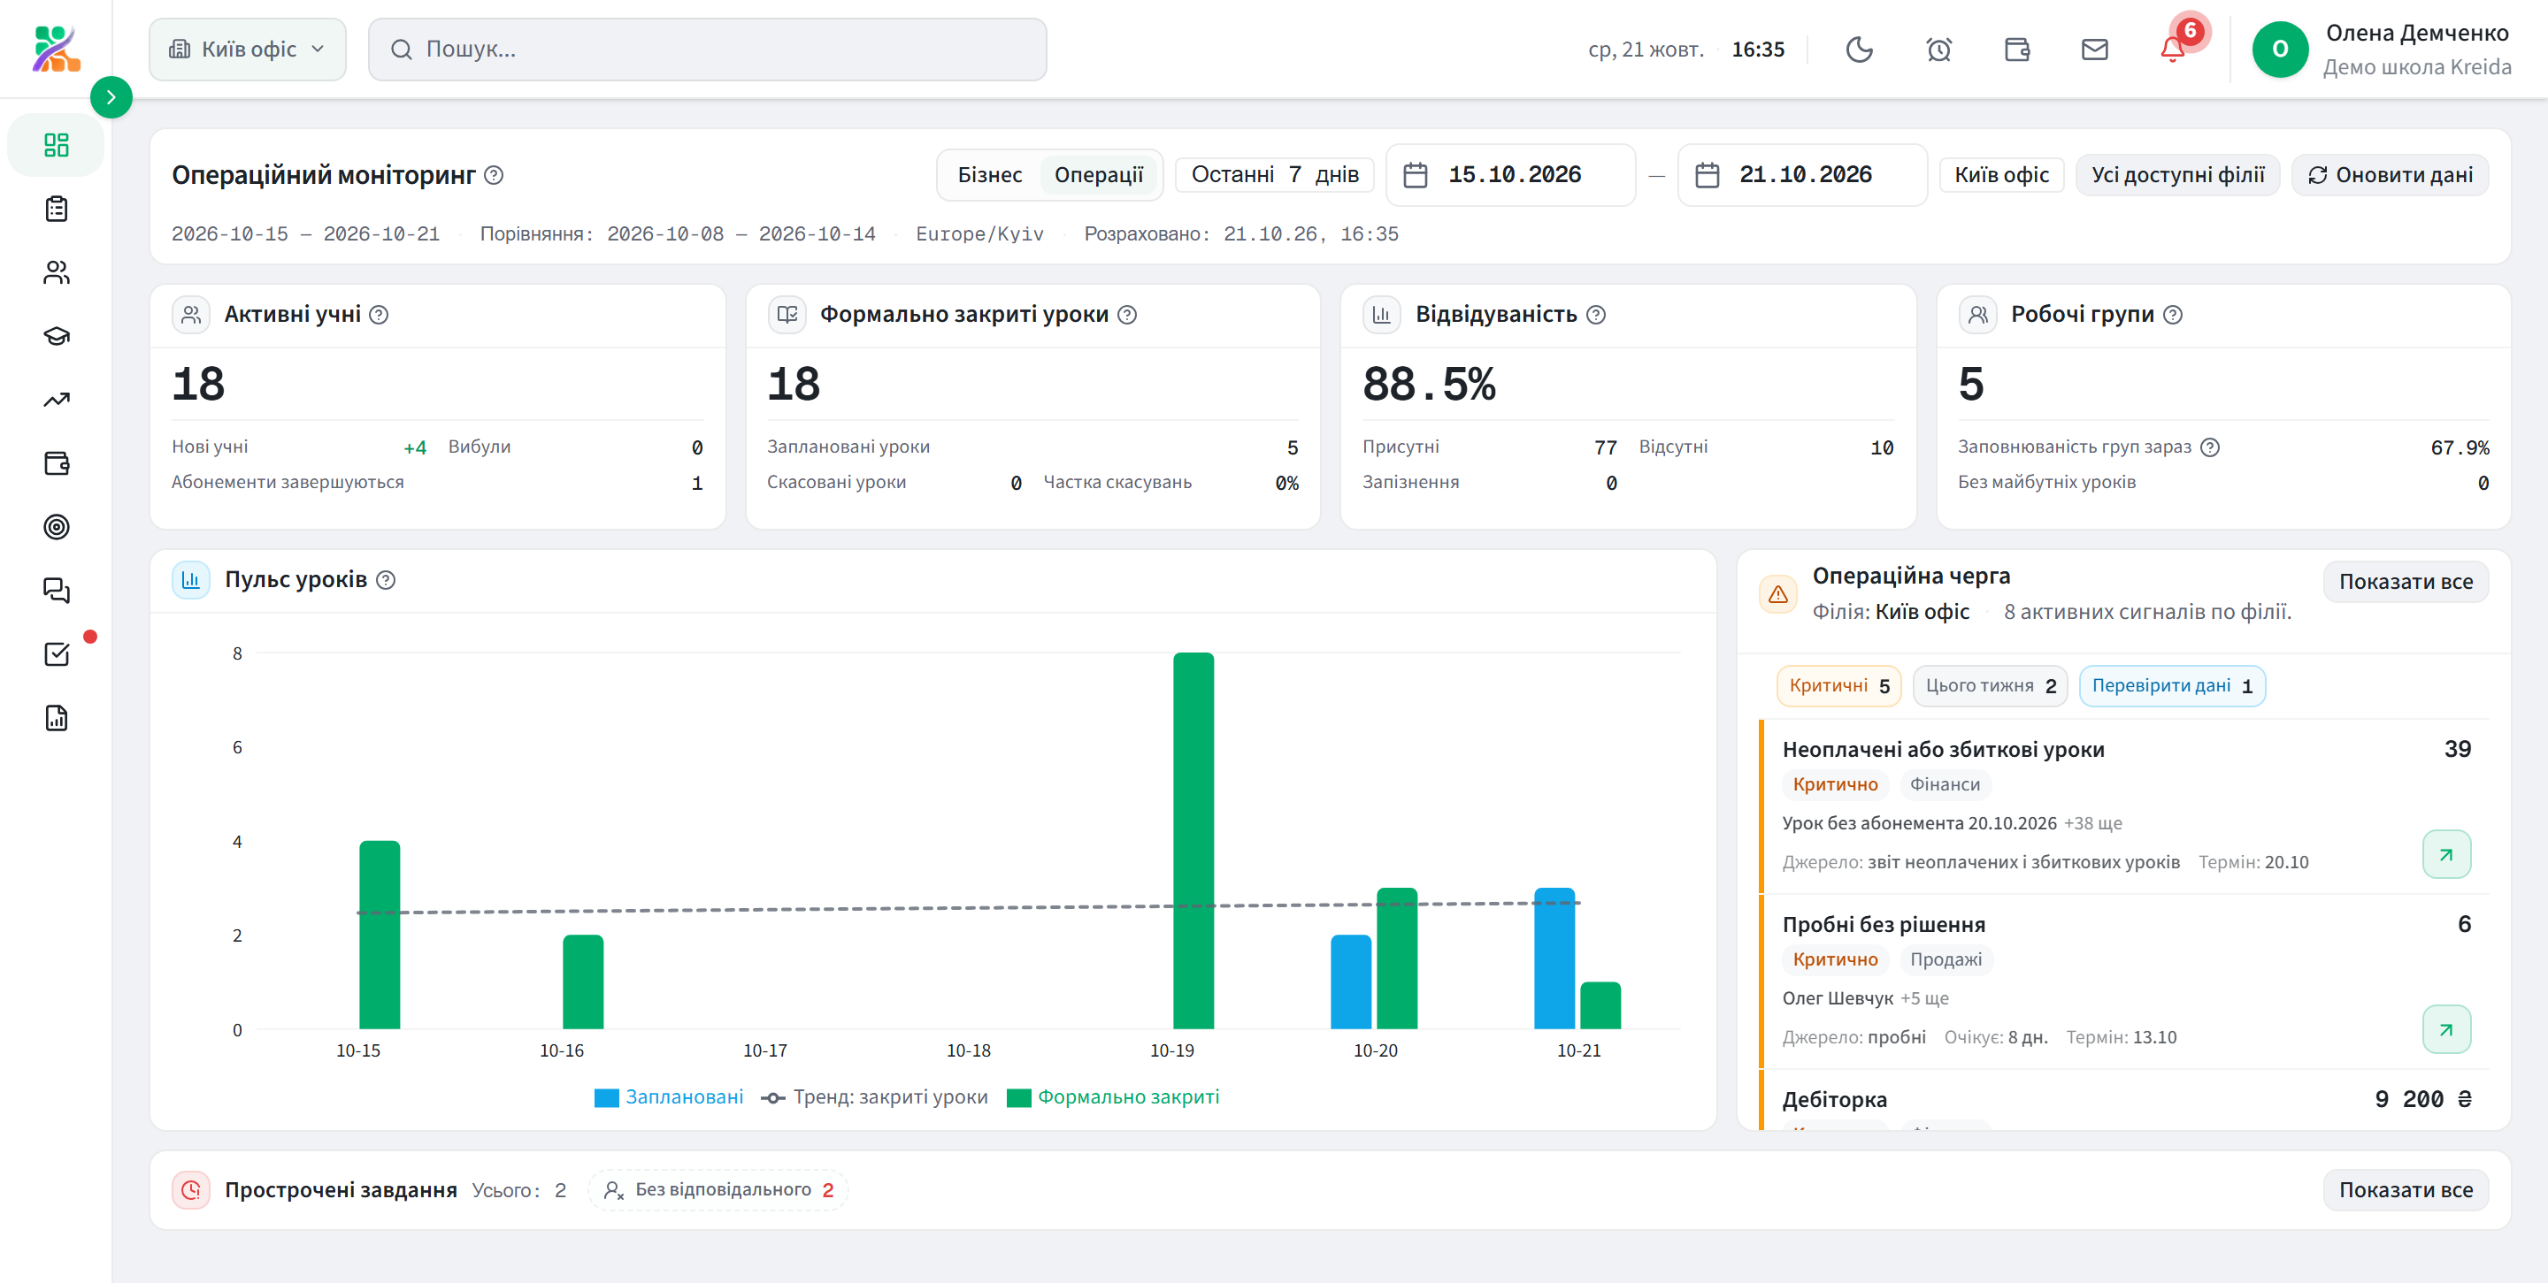
Task: Open the clipboard schedule icon in sidebar
Action: tap(57, 209)
